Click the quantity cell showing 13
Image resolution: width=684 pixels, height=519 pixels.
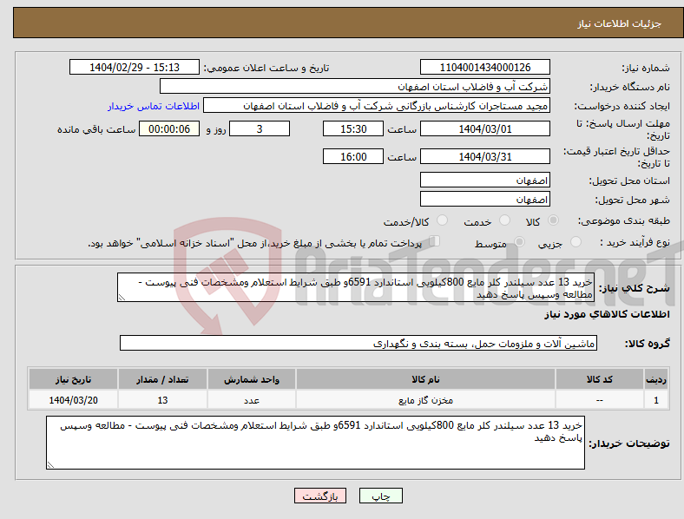(162, 400)
